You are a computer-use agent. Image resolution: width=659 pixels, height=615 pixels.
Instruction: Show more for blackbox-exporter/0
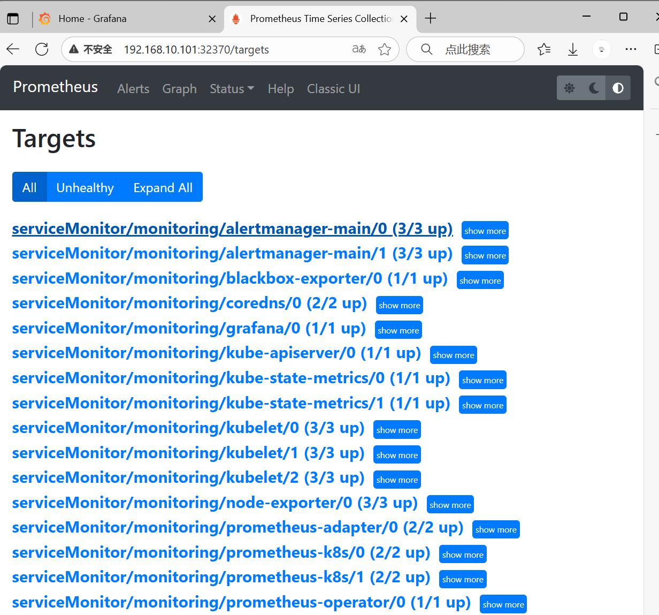pos(480,280)
